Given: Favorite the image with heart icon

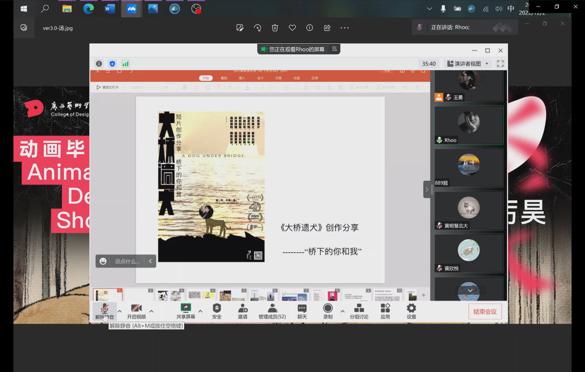Looking at the screenshot, I should click(x=292, y=28).
